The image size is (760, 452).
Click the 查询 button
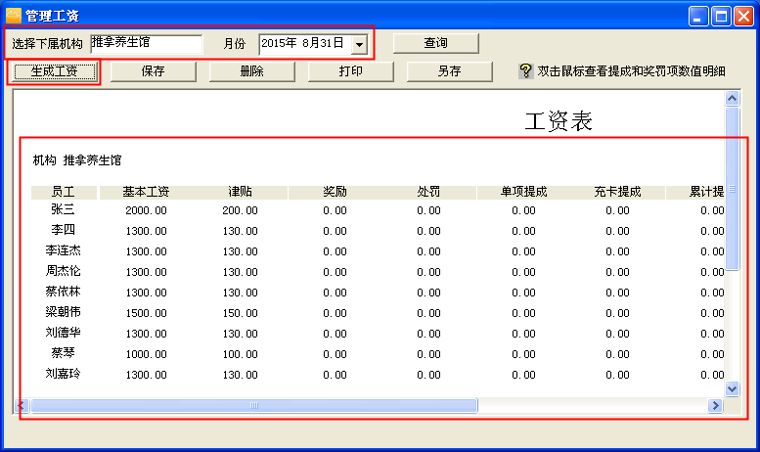point(435,43)
